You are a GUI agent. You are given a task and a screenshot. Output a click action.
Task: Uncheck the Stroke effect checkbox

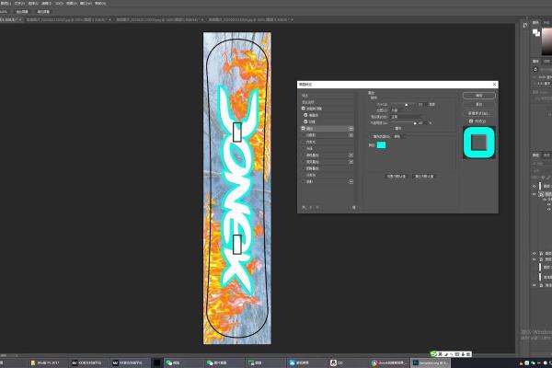coord(304,129)
